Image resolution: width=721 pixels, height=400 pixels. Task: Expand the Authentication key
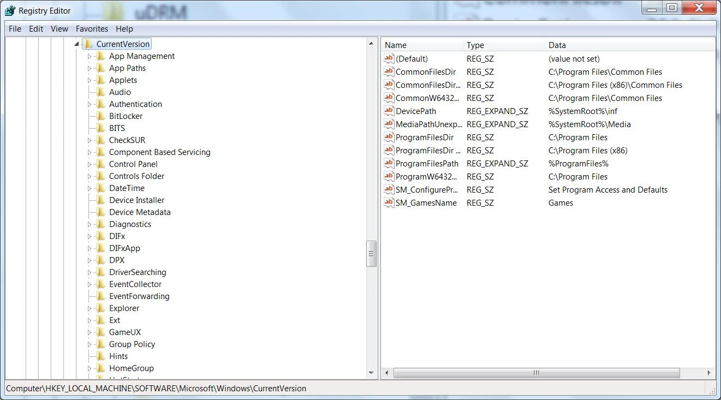(x=90, y=104)
